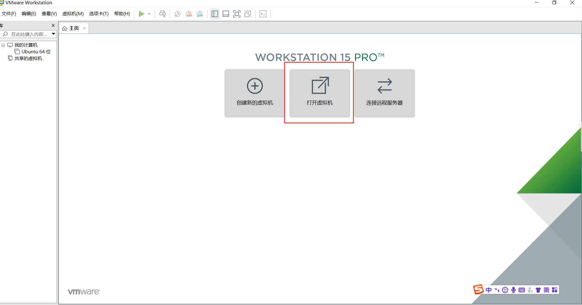This screenshot has width=582, height=305.
Task: Toggle the library sidebar view icon
Action: pos(215,14)
